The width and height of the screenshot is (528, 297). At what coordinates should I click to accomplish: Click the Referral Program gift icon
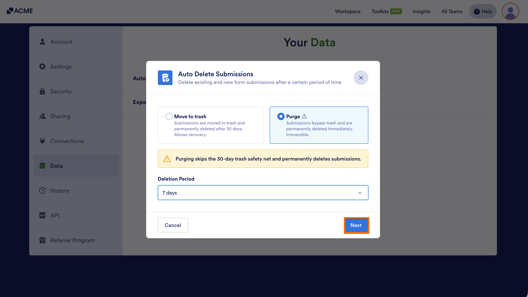pos(42,240)
